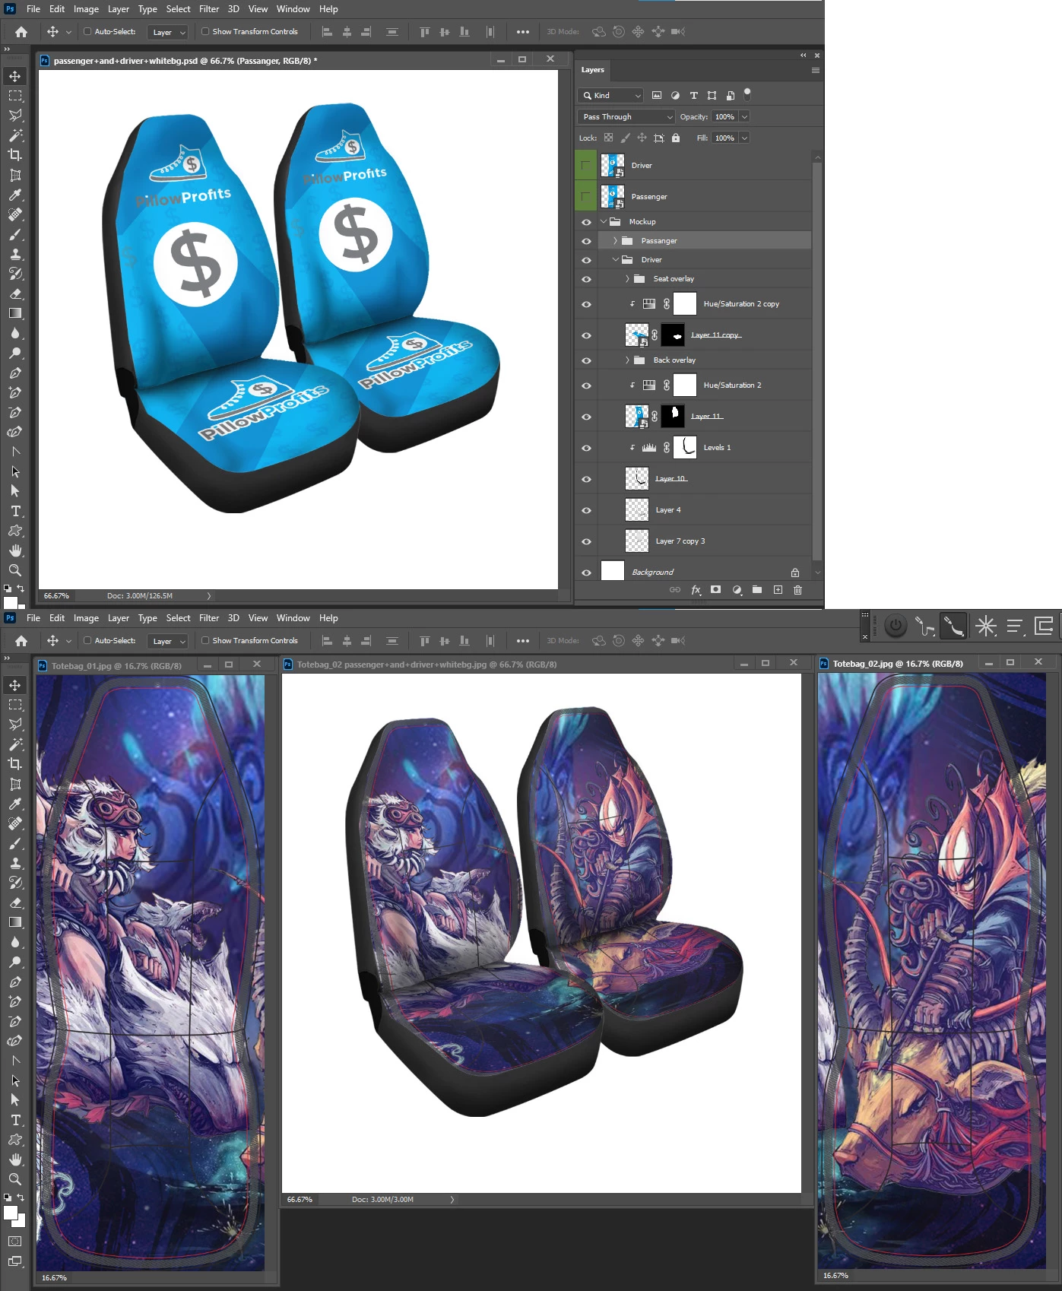Choose the Magic Wand tool in the Totebag window
The image size is (1062, 1291).
(x=14, y=744)
